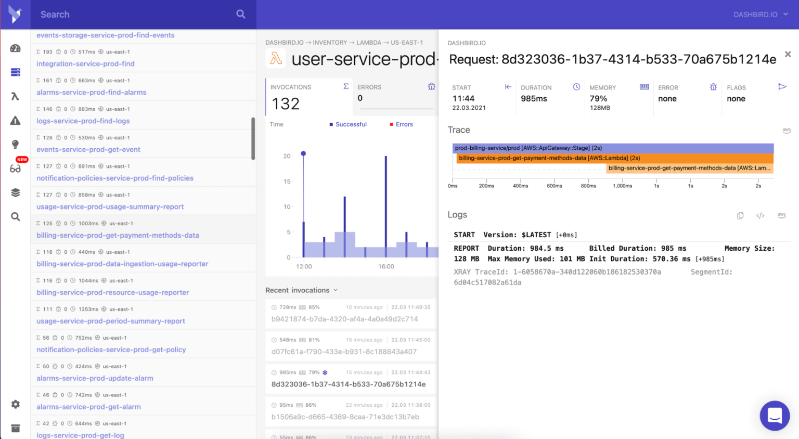Open the Alerts warning-triangle sidebar icon

15,120
